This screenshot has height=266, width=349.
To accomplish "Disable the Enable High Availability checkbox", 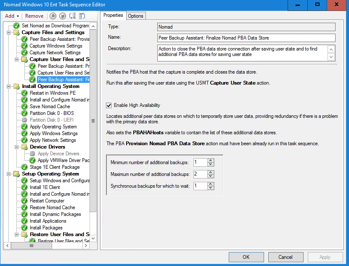I will [x=109, y=105].
